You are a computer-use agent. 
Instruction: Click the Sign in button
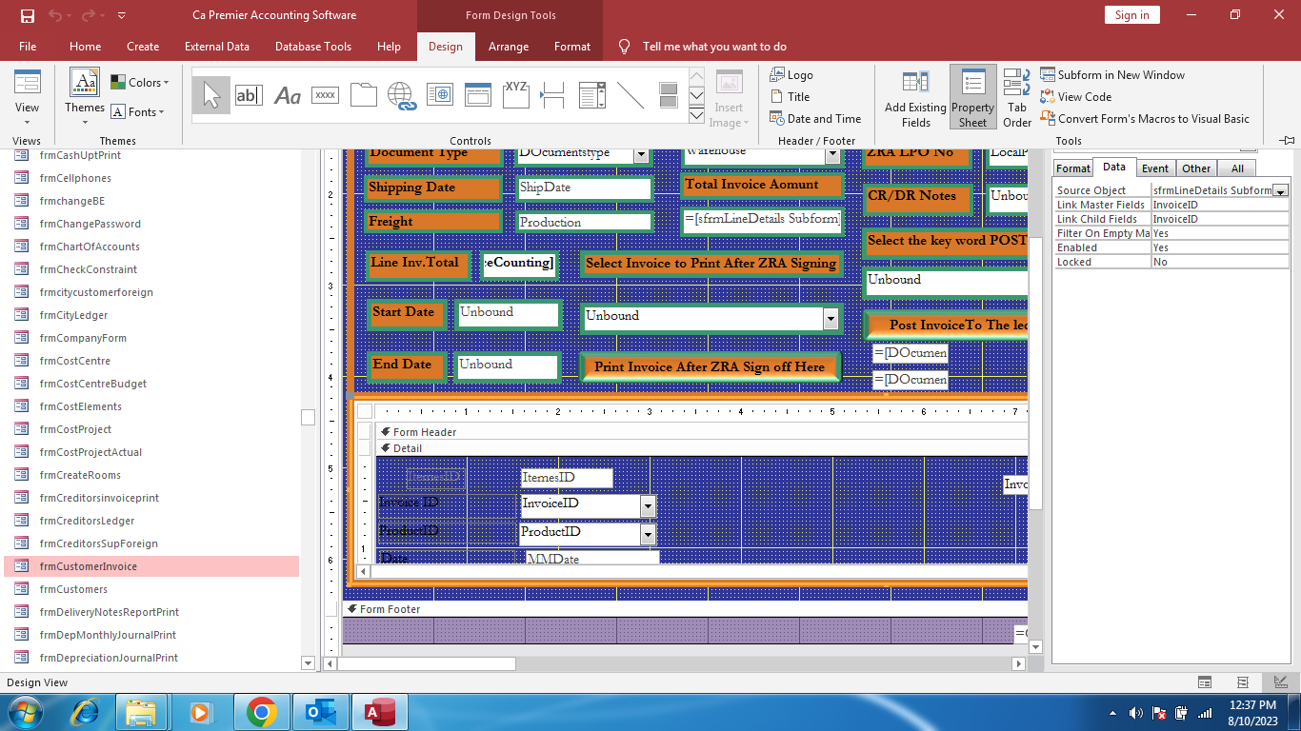click(x=1131, y=15)
